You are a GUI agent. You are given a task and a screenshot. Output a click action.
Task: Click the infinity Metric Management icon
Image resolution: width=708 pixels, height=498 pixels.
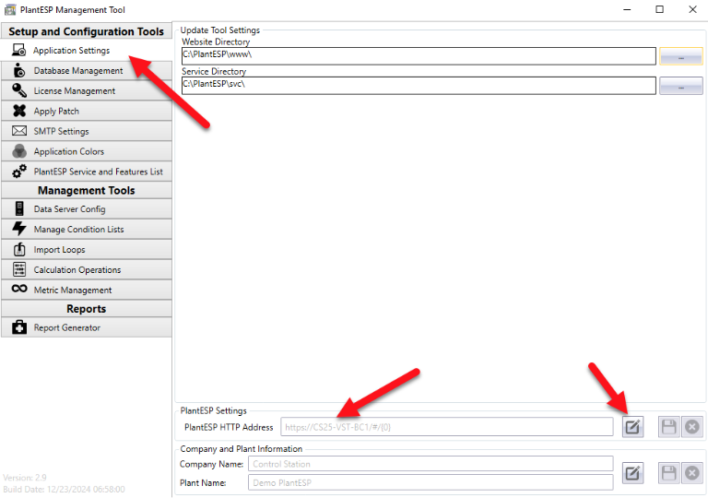[x=19, y=289]
